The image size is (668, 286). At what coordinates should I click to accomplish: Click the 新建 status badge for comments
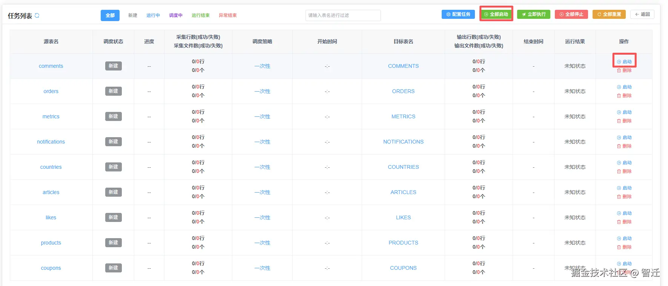click(x=113, y=66)
